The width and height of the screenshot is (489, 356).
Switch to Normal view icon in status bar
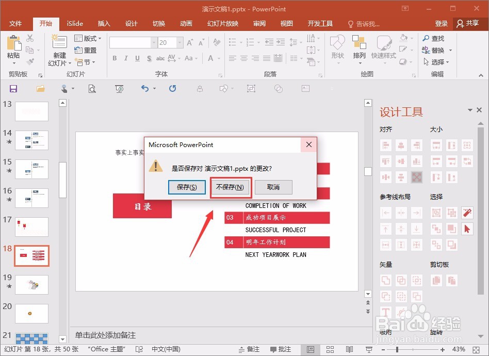point(311,349)
